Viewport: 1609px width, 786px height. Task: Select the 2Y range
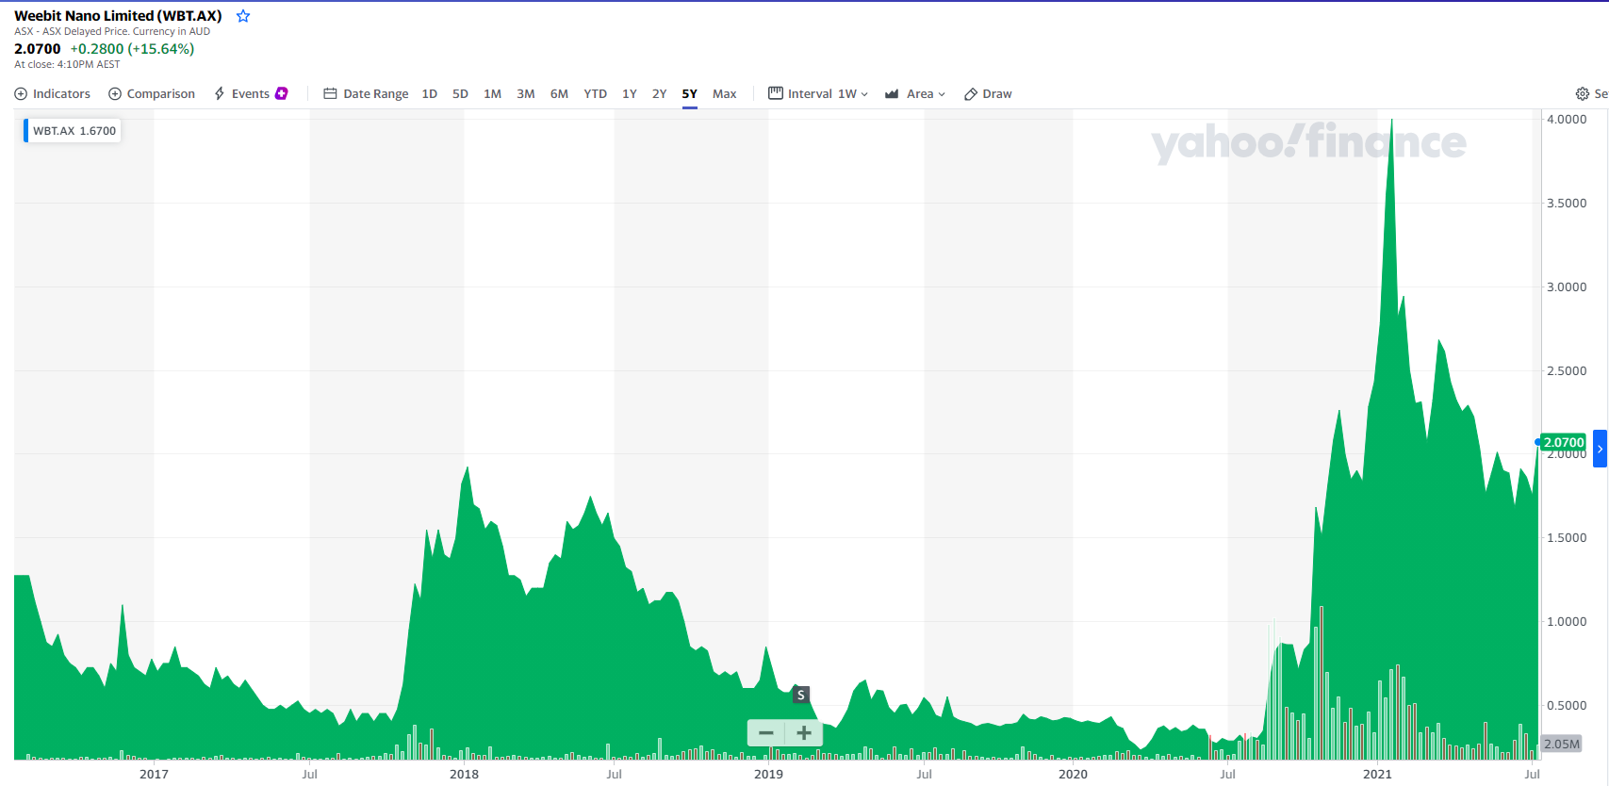coord(660,93)
